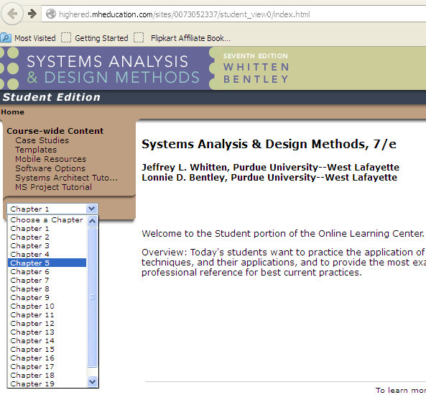Open the Most Visited bookmarks folder icon
The height and width of the screenshot is (395, 426).
(x=6, y=37)
